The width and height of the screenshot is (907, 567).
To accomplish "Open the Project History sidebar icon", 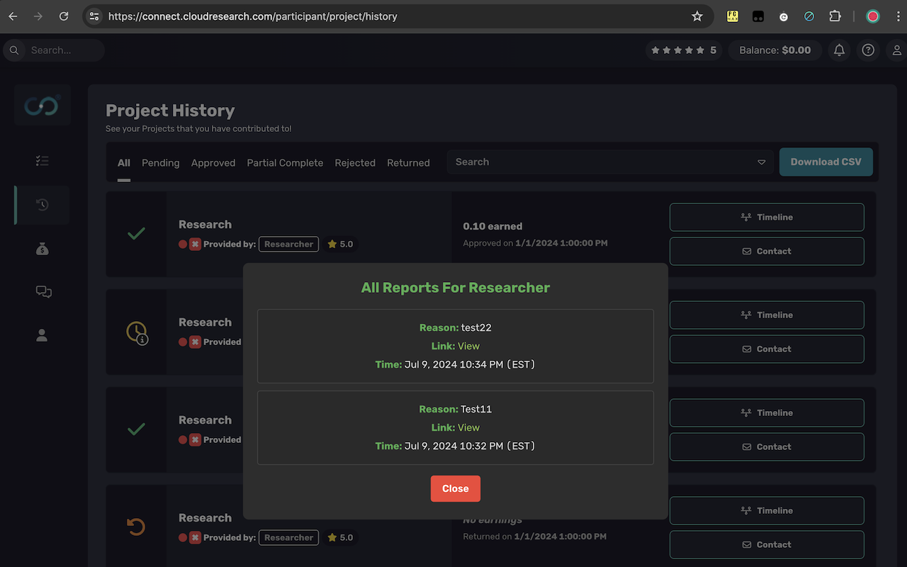I will [42, 205].
